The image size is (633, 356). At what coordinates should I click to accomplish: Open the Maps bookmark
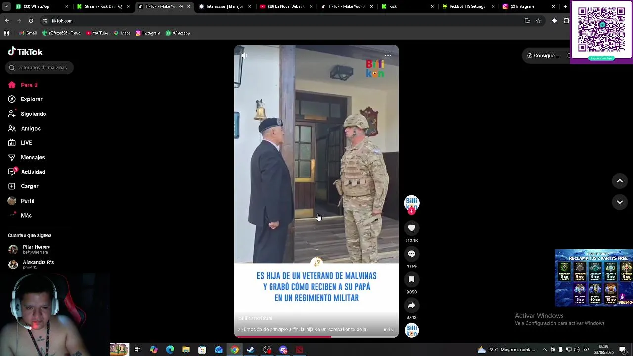pos(122,33)
